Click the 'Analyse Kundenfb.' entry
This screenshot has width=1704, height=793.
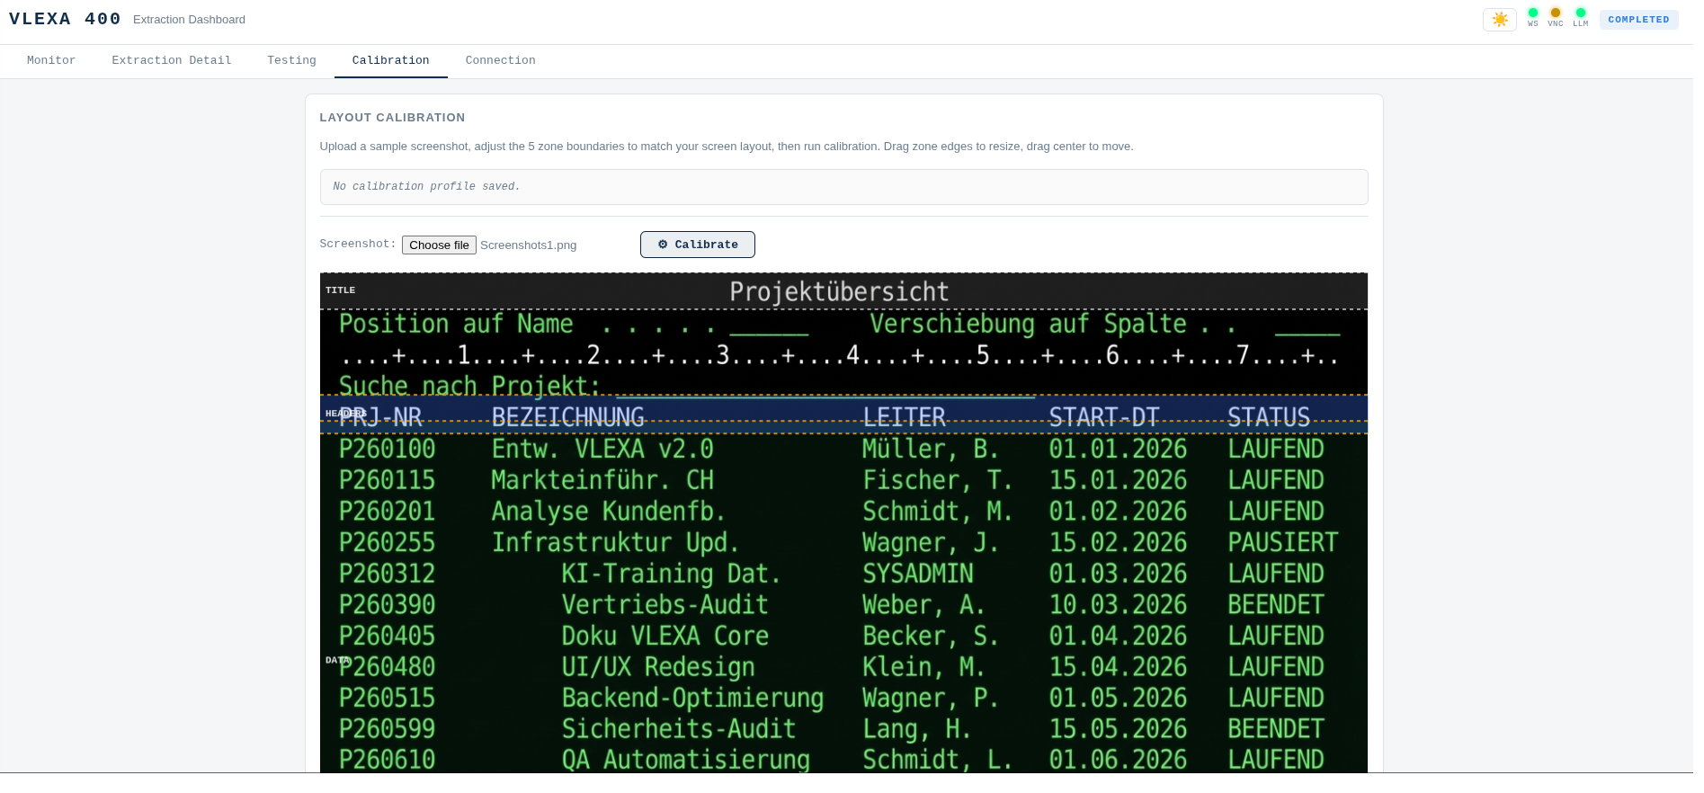pyautogui.click(x=608, y=511)
